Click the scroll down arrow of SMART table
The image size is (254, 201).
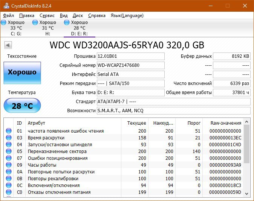point(247,194)
